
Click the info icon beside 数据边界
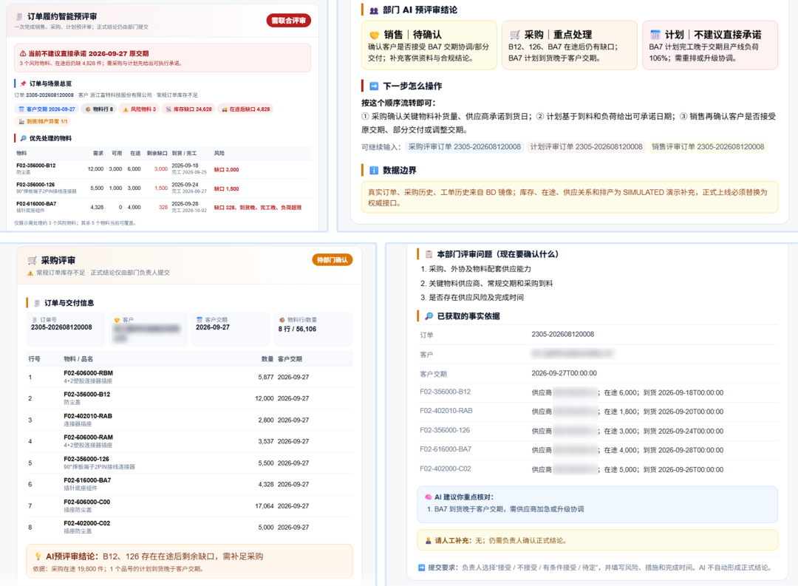point(374,170)
